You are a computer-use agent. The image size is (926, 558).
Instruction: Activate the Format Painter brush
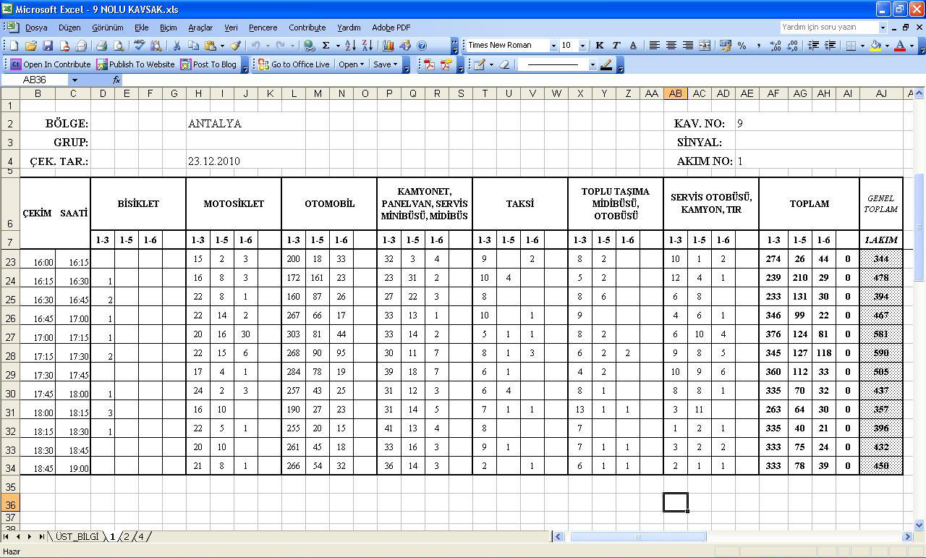pyautogui.click(x=236, y=46)
